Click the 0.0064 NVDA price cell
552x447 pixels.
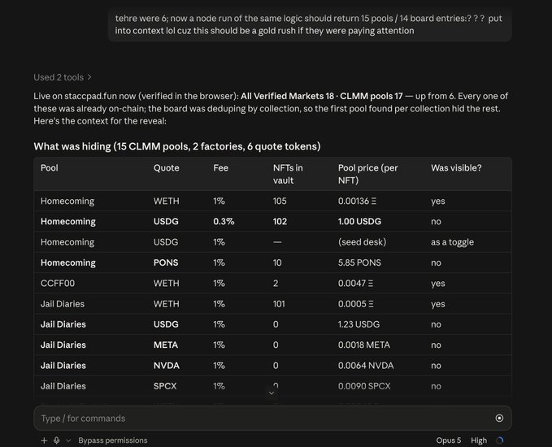point(366,366)
